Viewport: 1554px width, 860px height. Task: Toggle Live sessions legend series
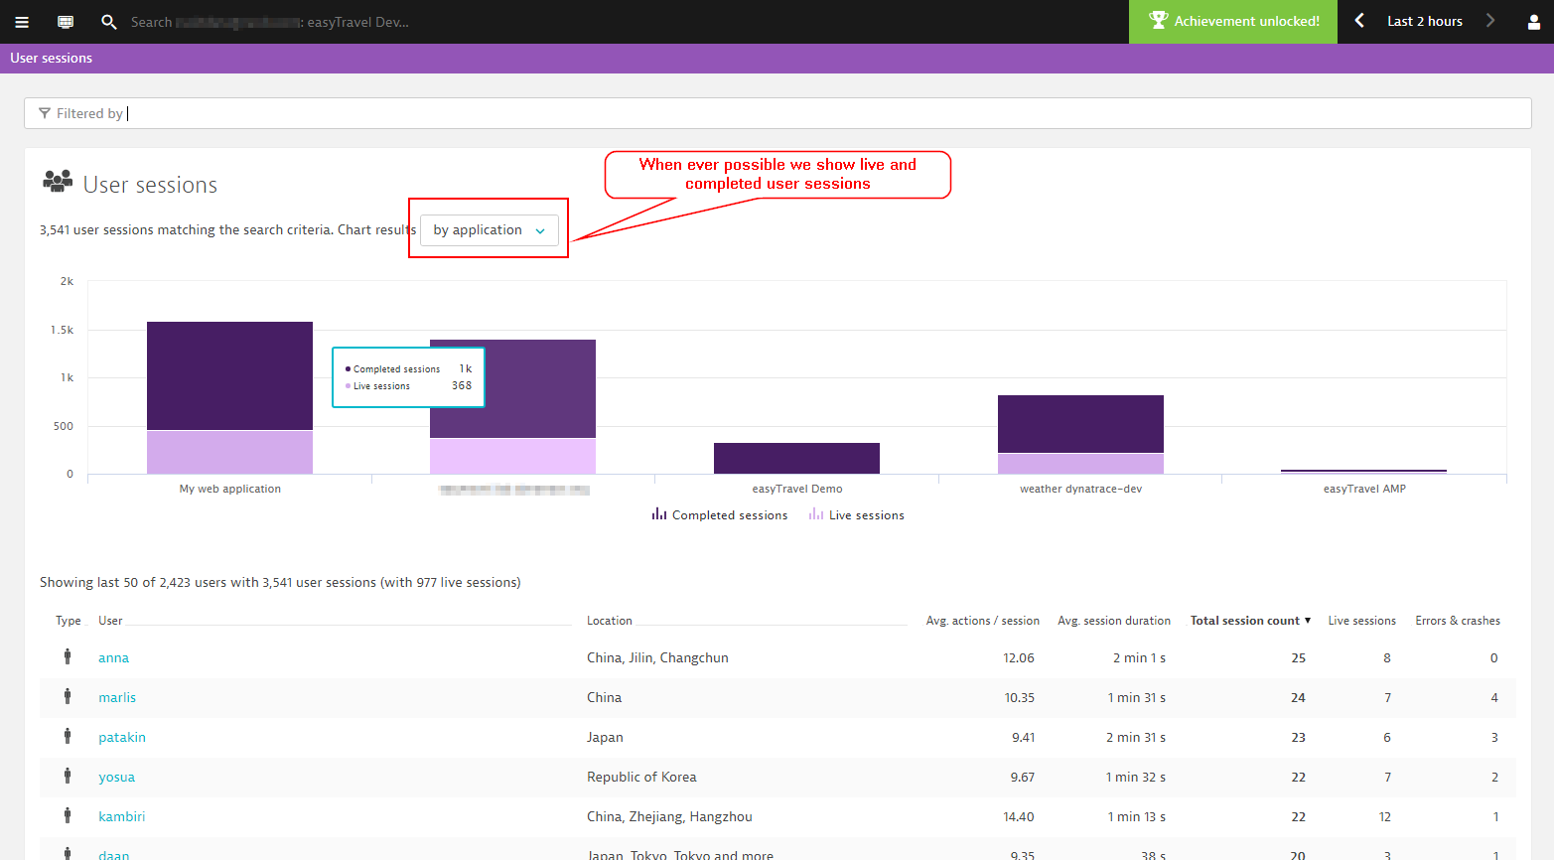click(x=856, y=514)
